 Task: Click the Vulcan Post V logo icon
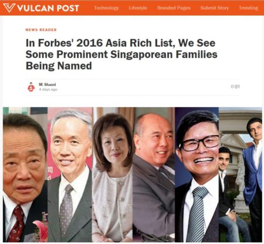coord(9,8)
